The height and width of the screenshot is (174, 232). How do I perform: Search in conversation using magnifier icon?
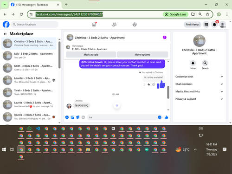[205, 63]
